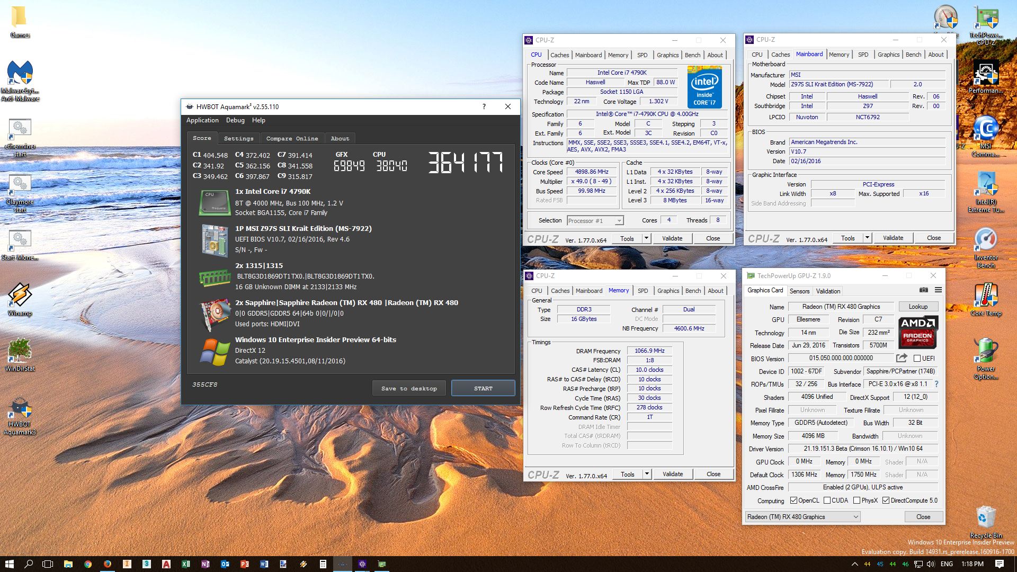Open the Application menu in Aquamark
Screen dimensions: 1017x572
coord(202,120)
